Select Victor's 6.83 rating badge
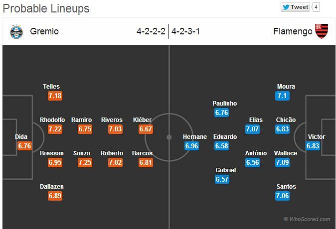The height and width of the screenshot is (229, 336). pyautogui.click(x=313, y=146)
